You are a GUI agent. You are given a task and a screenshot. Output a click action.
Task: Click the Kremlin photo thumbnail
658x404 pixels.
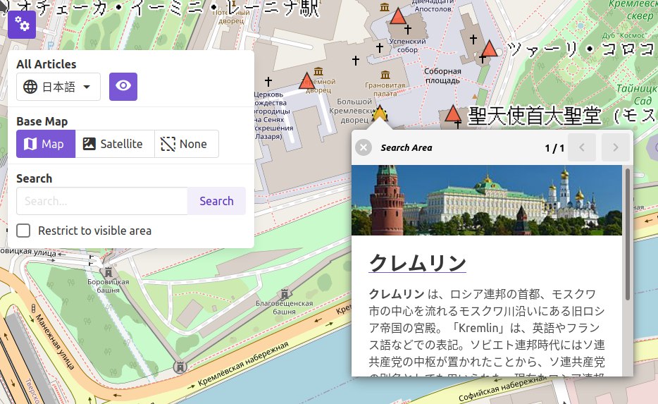pyautogui.click(x=487, y=200)
